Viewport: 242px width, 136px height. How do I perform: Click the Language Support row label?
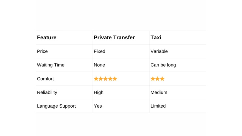pyautogui.click(x=56, y=106)
